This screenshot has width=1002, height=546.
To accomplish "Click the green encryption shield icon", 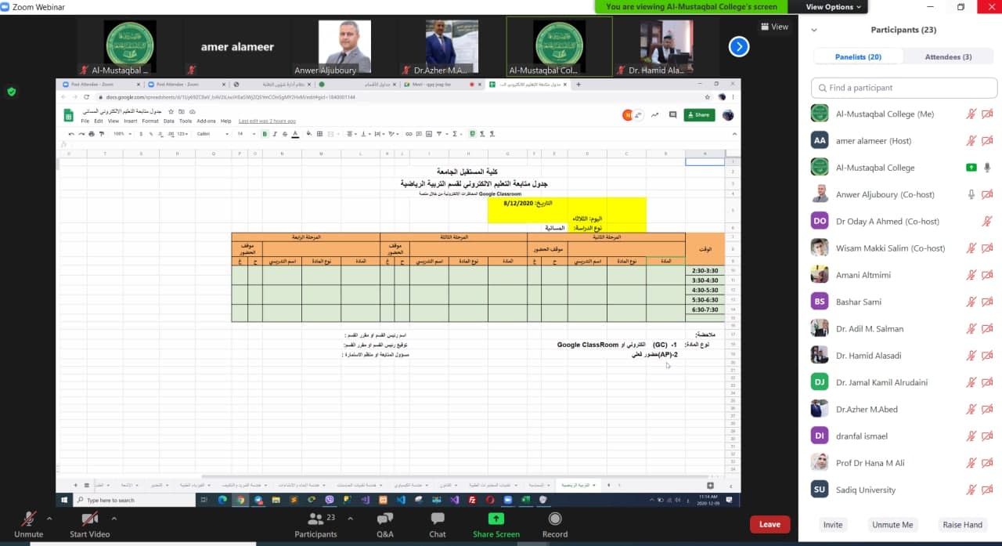I will coord(11,92).
